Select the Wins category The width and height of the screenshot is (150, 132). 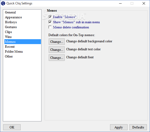pos(23,37)
